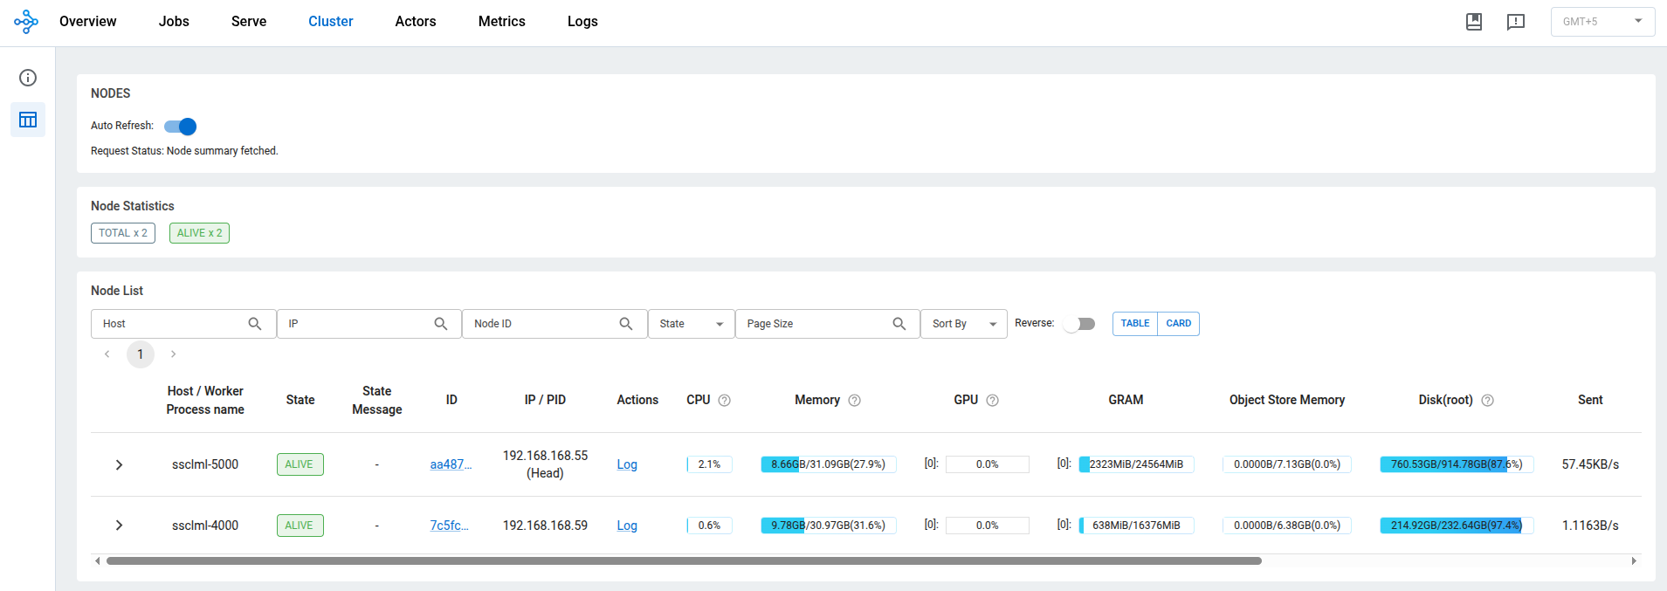Screen dimensions: 1667x591
Task: Open the Sort By dropdown
Action: tap(963, 324)
